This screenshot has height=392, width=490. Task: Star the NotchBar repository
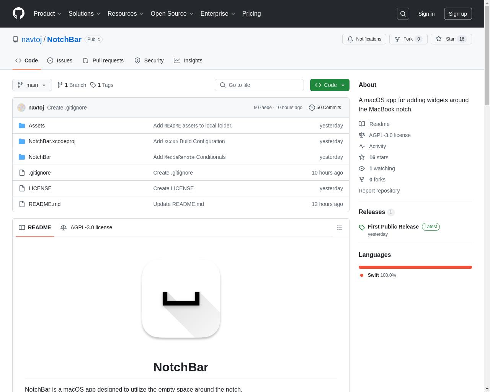coord(451,39)
